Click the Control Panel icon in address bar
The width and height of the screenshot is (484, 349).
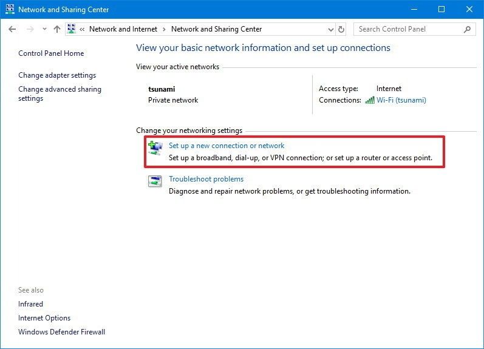pyautogui.click(x=71, y=29)
